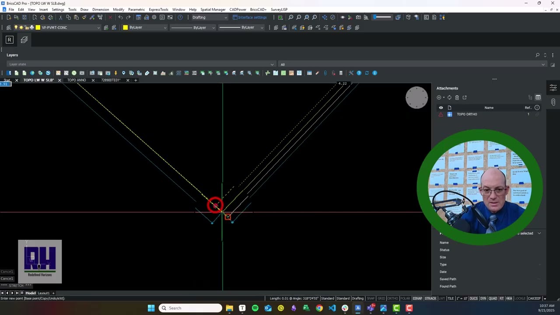Click the add attachment plus icon
This screenshot has width=560, height=315.
[439, 98]
